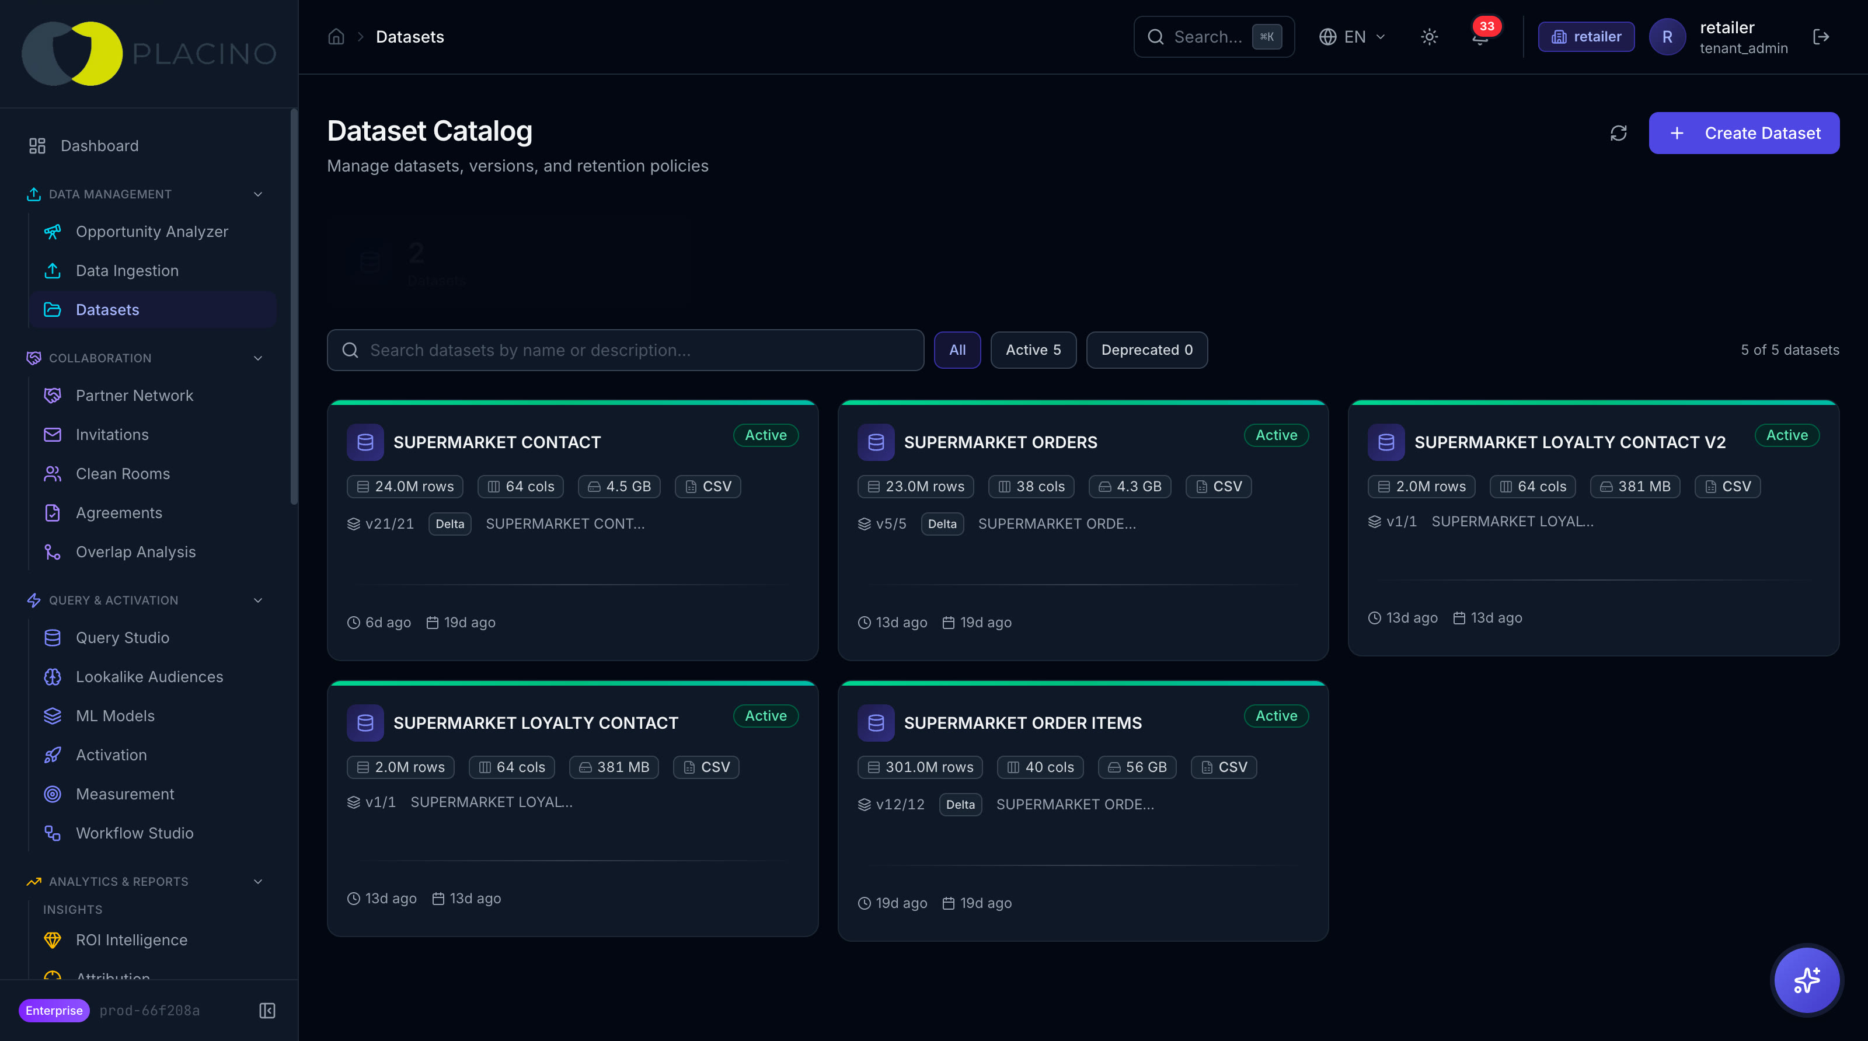Click the Supermarket Contact database icon
This screenshot has width=1868, height=1041.
365,442
